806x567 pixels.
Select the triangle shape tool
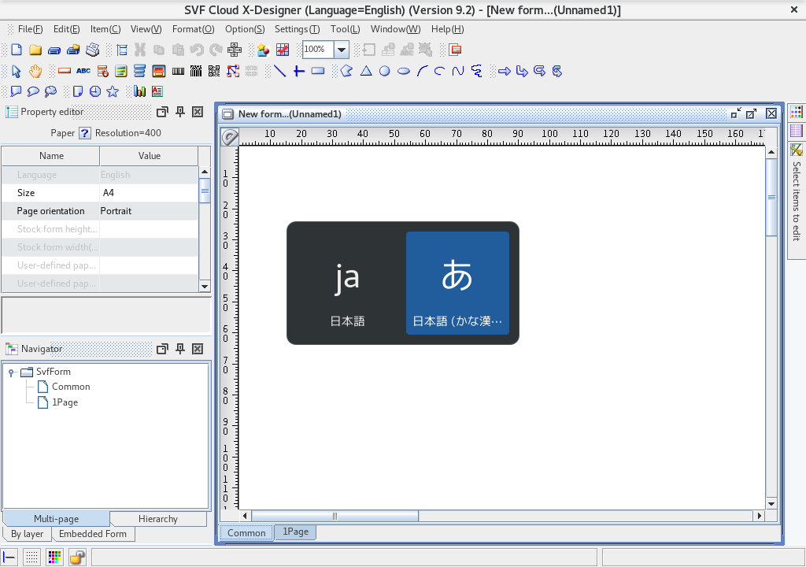(x=366, y=71)
